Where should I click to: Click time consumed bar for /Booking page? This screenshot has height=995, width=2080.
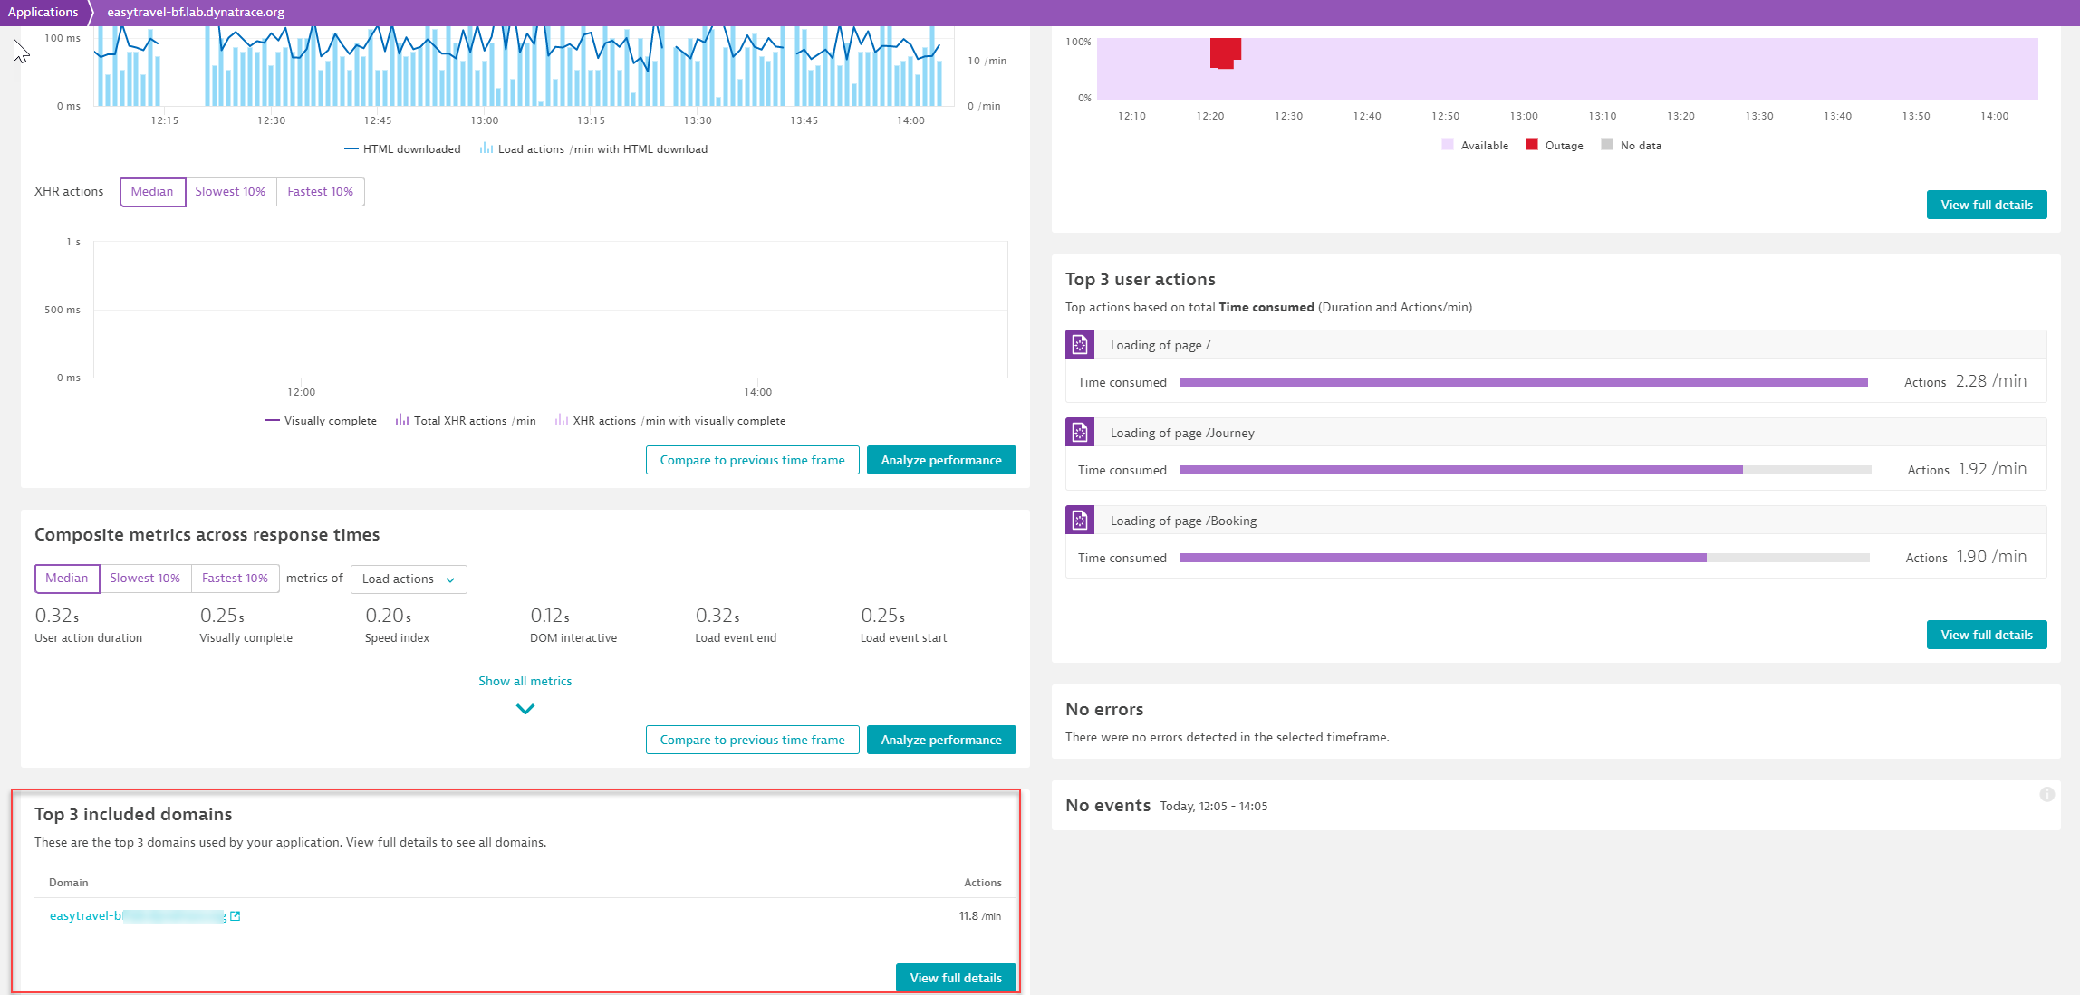pyautogui.click(x=1525, y=558)
